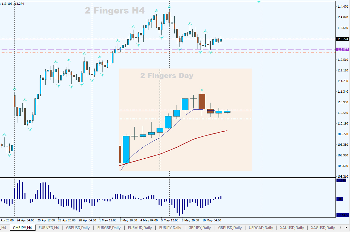The width and height of the screenshot is (350, 232).
Task: Switch to the EURJPY,Daily chart tab
Action: point(170,228)
